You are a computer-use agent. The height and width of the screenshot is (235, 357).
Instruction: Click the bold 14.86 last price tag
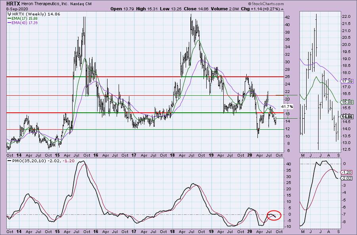347,117
